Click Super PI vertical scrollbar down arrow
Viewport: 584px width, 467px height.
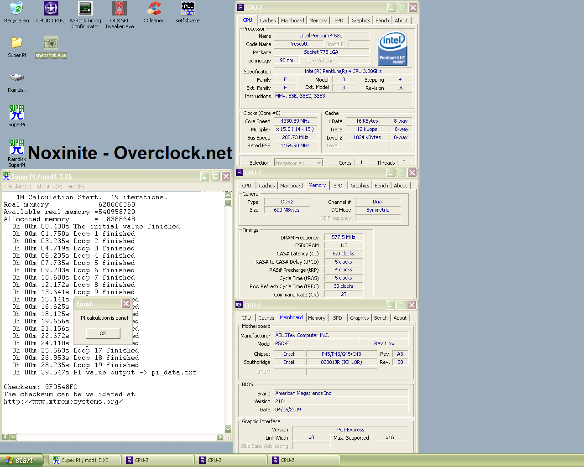[x=228, y=429]
